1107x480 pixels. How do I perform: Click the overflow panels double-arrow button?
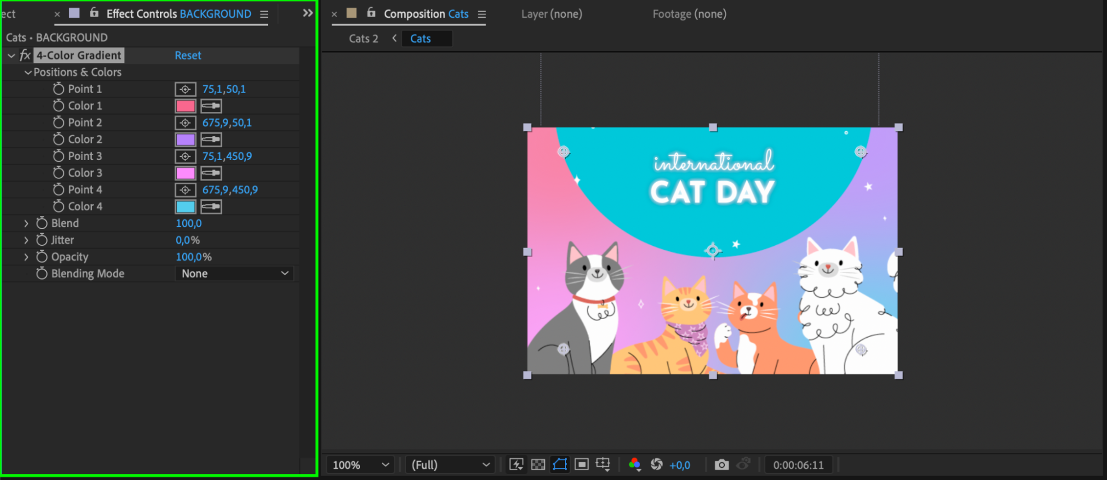click(x=308, y=13)
